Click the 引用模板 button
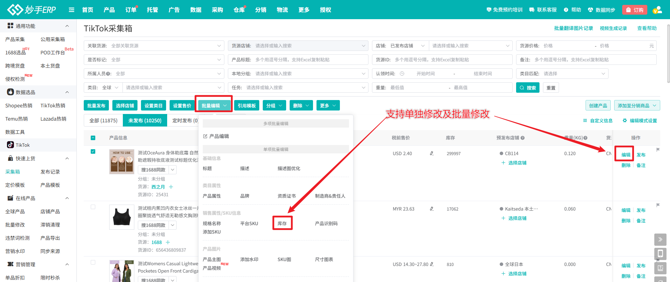Image resolution: width=670 pixels, height=282 pixels. (x=247, y=105)
